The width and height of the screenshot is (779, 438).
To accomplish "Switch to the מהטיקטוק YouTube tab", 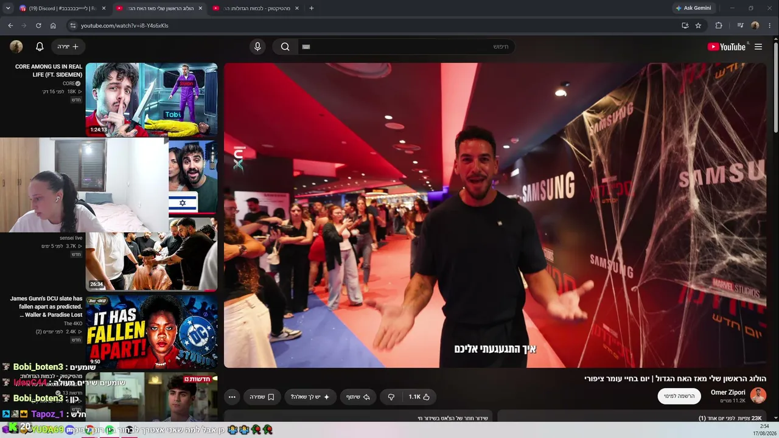I will click(256, 8).
